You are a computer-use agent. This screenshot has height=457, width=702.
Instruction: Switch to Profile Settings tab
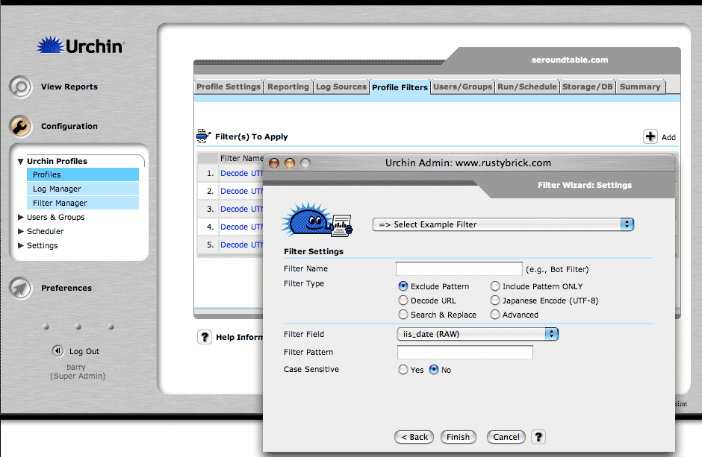point(229,86)
